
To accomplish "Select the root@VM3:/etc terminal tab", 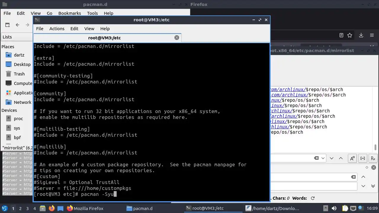I will pos(107,38).
